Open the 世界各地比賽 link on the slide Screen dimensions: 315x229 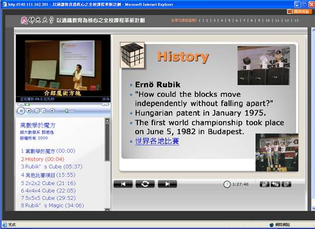point(157,141)
